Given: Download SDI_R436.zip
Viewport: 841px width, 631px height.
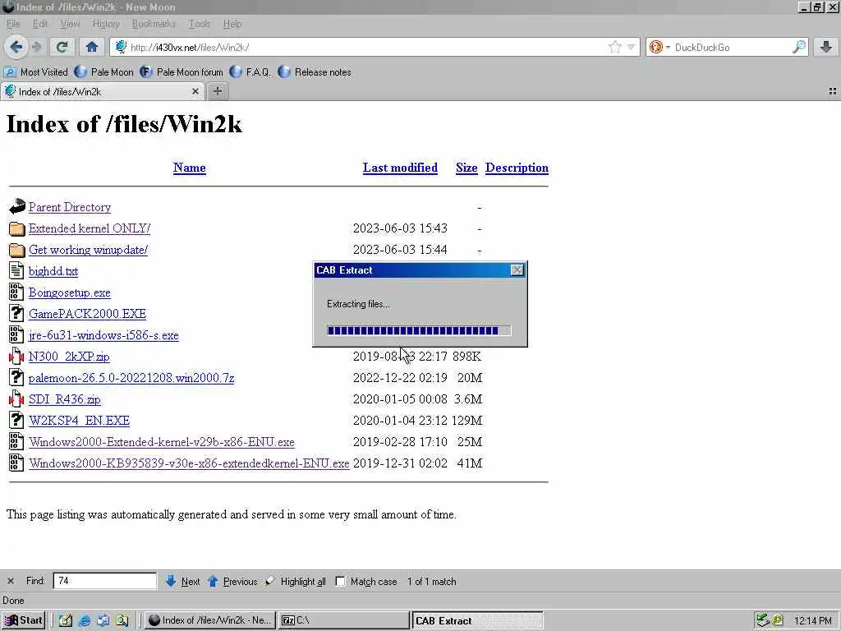Looking at the screenshot, I should coord(64,400).
